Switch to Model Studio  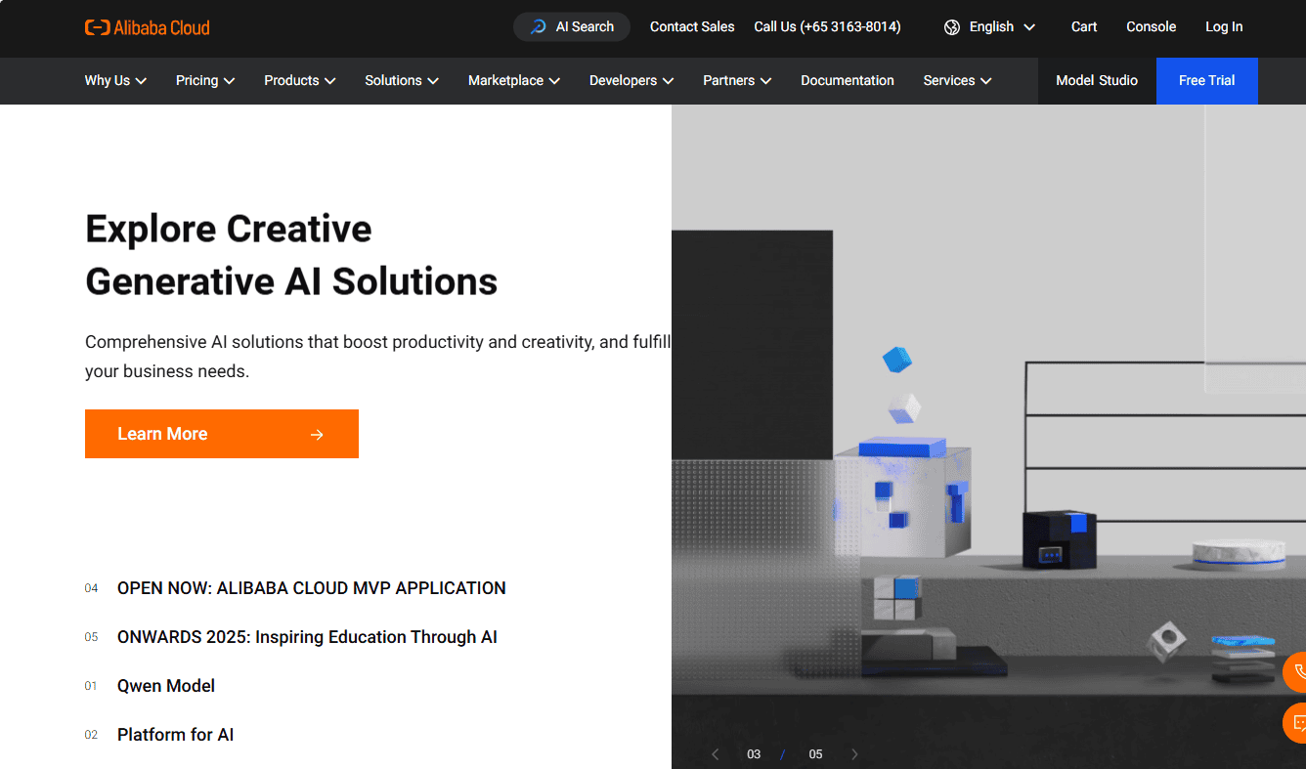[1097, 80]
